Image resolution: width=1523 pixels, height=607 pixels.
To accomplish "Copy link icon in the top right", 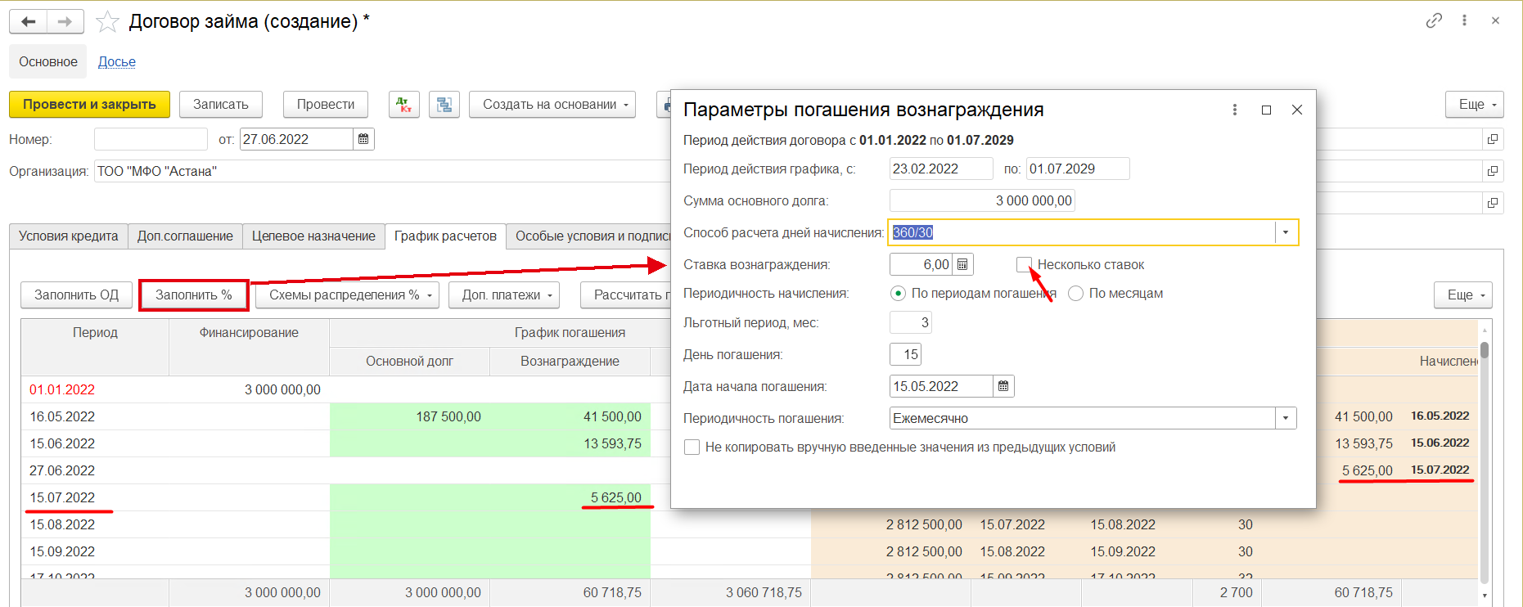I will pyautogui.click(x=1434, y=20).
